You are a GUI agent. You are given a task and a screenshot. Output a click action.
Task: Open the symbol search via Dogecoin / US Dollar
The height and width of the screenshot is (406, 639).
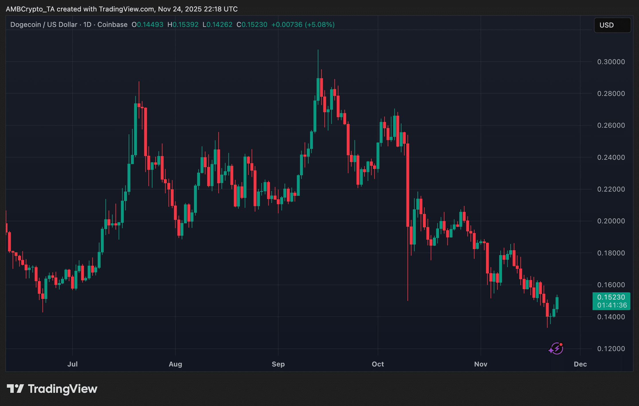[43, 25]
